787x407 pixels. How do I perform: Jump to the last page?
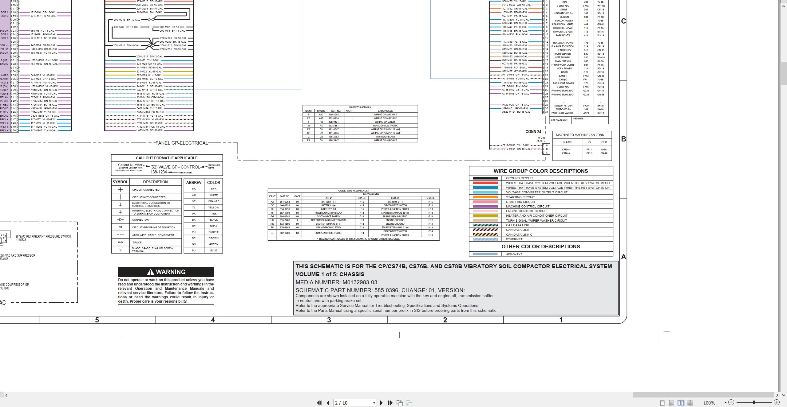(390, 403)
